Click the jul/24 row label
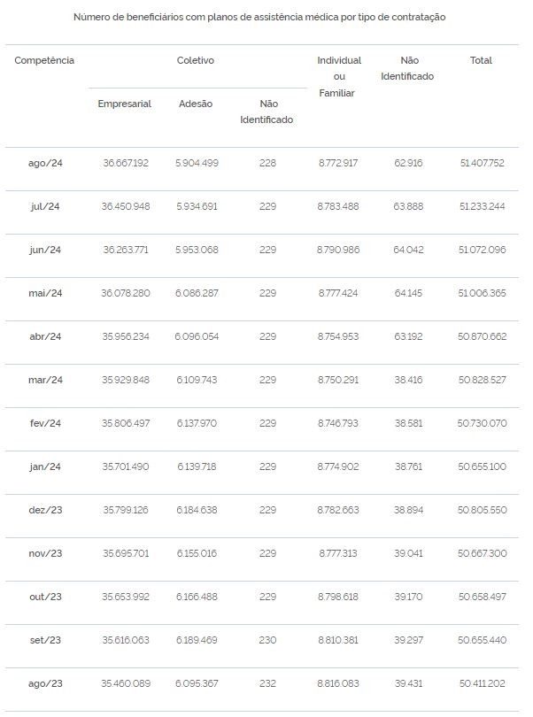This screenshot has height=717, width=533. 45,206
